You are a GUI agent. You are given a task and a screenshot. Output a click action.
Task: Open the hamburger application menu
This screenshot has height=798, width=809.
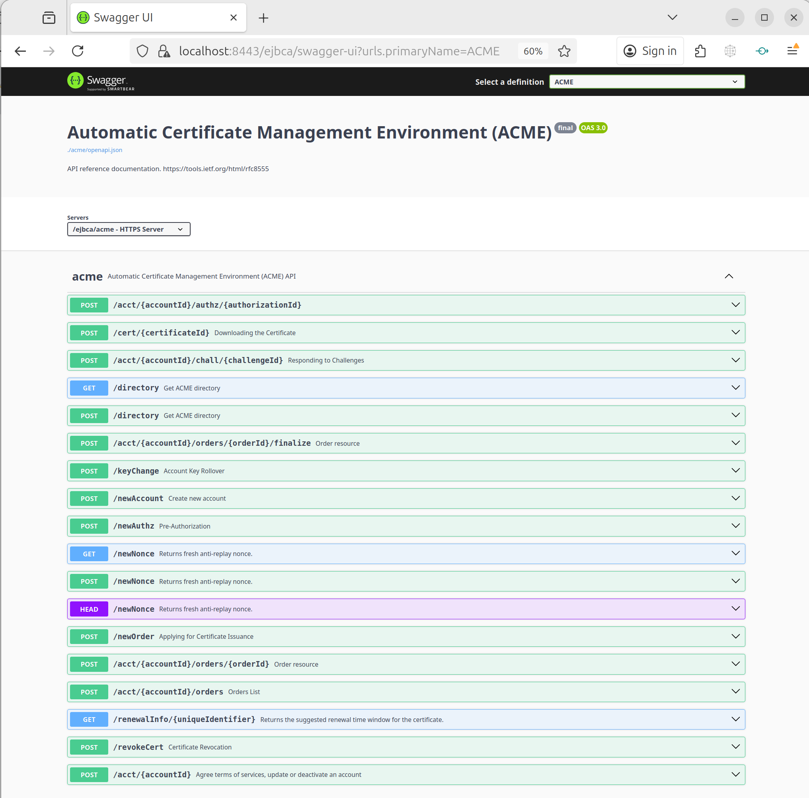tap(792, 51)
